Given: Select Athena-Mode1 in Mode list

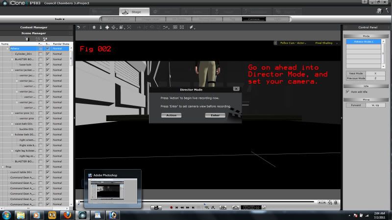Looking at the screenshot, I should 364,42.
